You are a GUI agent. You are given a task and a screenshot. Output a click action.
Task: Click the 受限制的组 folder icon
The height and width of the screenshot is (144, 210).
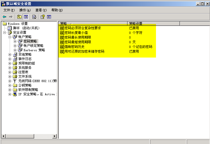click(15, 63)
